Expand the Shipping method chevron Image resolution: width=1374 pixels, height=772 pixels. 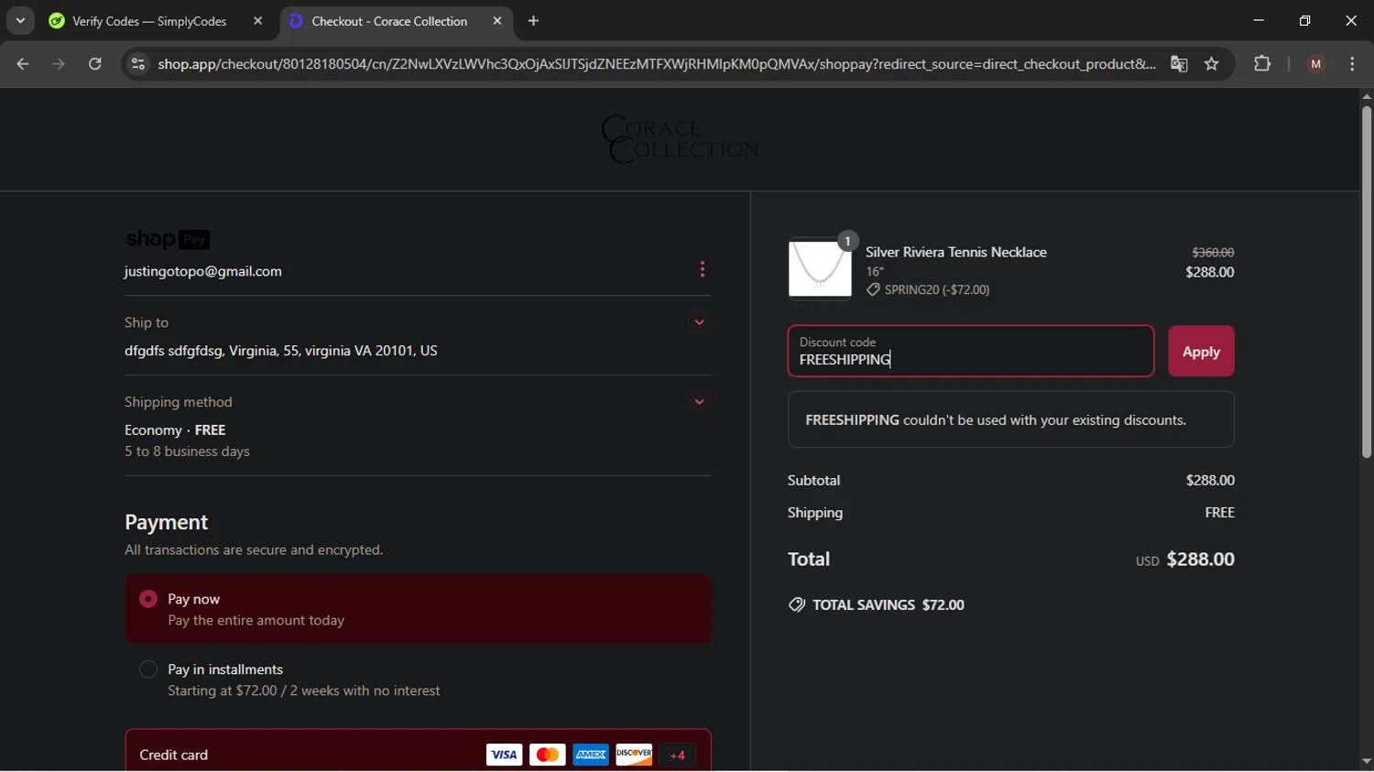(x=700, y=402)
